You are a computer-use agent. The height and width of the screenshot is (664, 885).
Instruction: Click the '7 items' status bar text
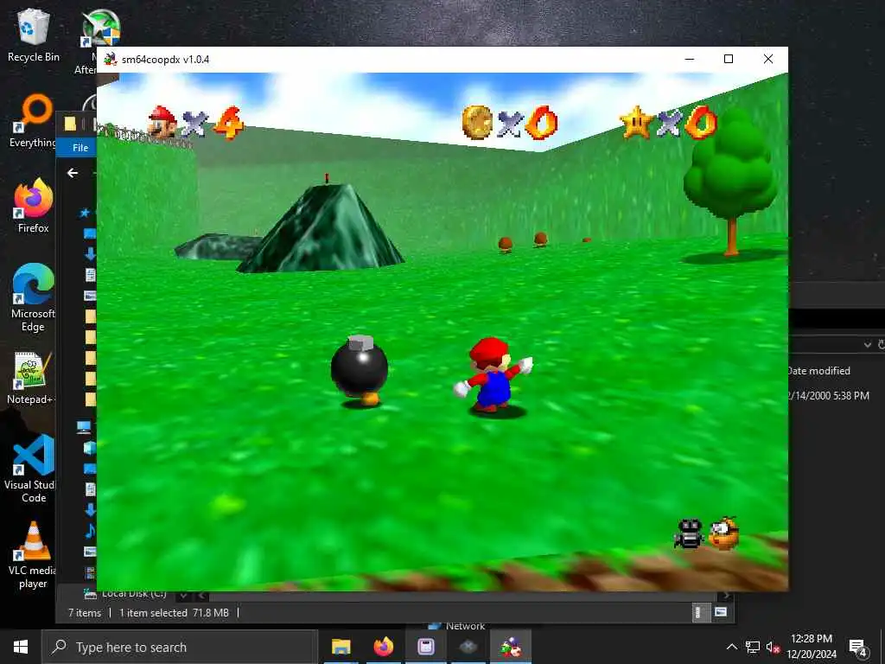pos(85,613)
